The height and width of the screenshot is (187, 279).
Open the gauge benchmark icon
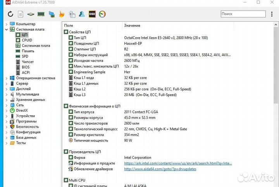[x=102, y=14]
